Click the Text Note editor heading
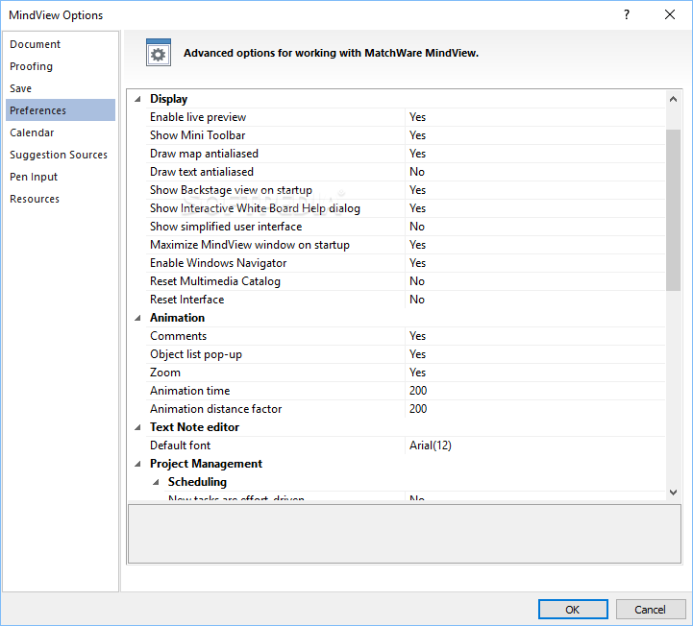Viewport: 693px width, 626px height. pos(194,427)
